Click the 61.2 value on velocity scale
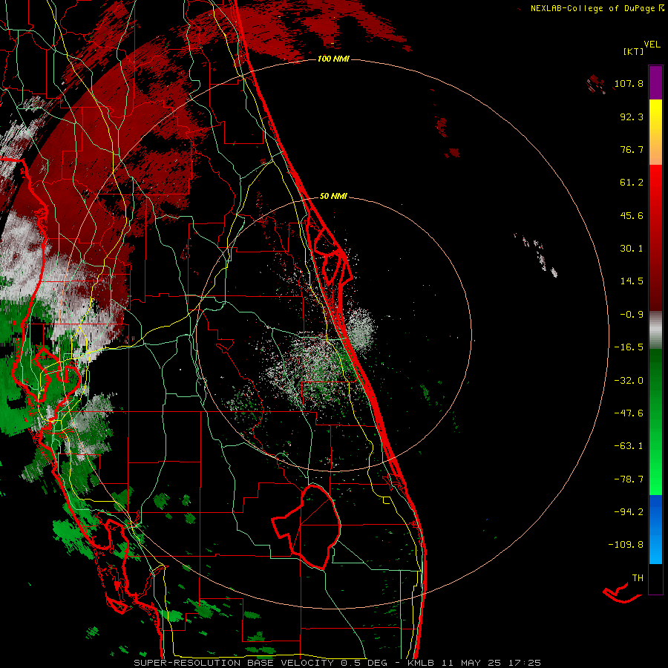Viewport: 668px width, 668px height. click(x=632, y=183)
